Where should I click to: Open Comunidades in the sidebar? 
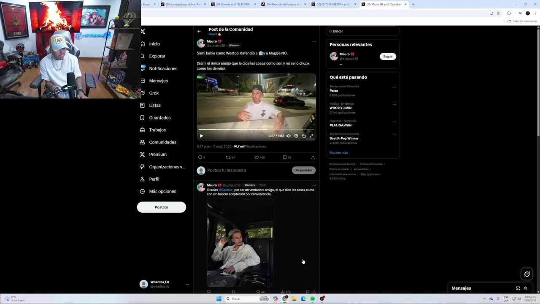(158, 142)
